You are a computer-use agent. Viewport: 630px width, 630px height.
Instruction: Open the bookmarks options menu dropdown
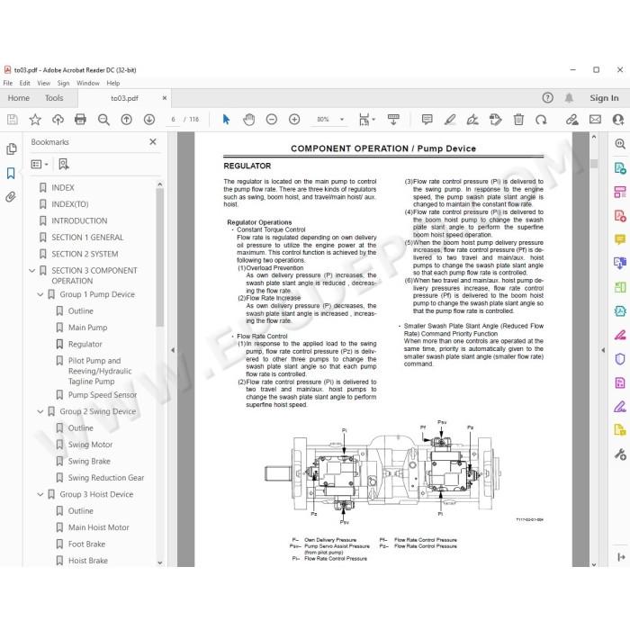[40, 164]
